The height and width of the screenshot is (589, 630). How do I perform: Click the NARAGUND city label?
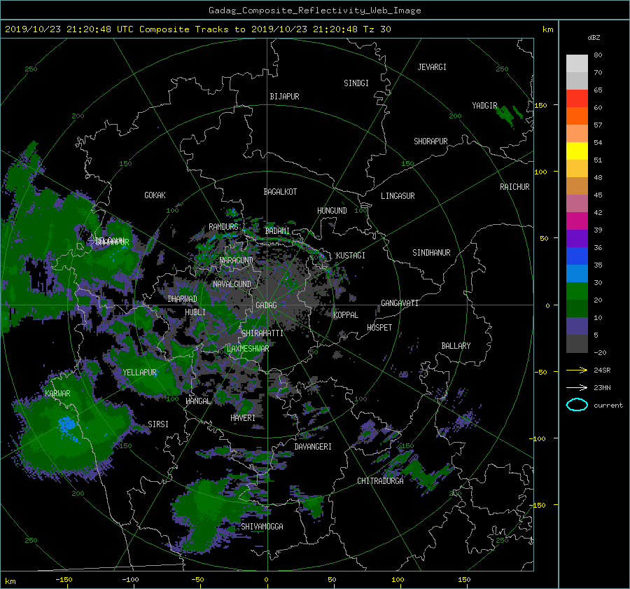coord(237,261)
